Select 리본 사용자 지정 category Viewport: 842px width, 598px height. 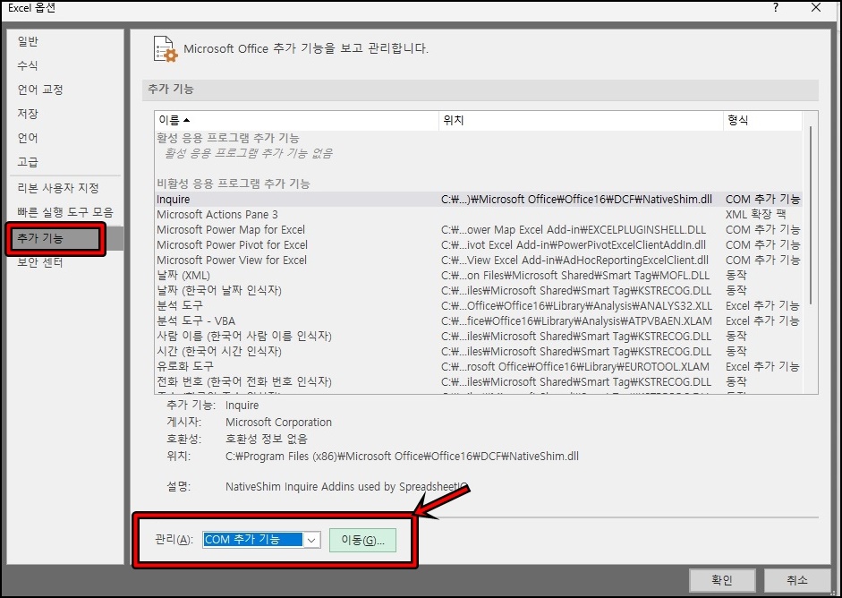coord(58,188)
